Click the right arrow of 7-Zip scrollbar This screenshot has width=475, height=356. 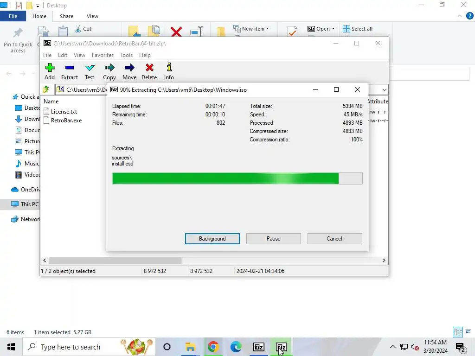point(384,261)
